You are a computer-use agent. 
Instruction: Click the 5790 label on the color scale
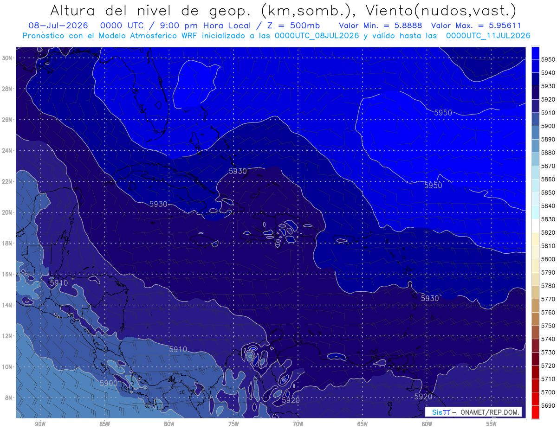click(548, 272)
